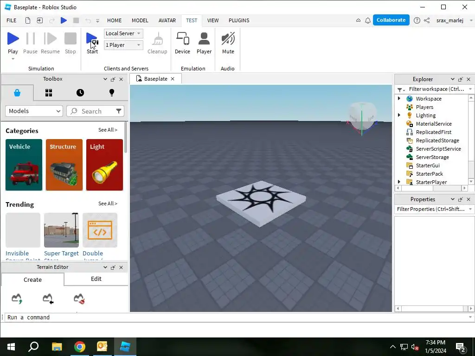The height and width of the screenshot is (356, 475).
Task: Click the share icon near username
Action: (x=427, y=20)
